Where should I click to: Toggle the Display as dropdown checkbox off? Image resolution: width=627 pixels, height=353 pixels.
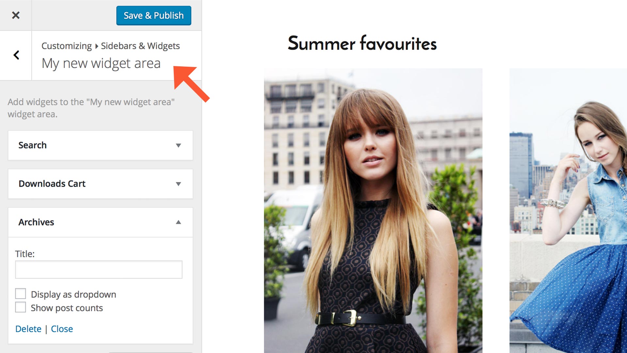[x=21, y=294]
